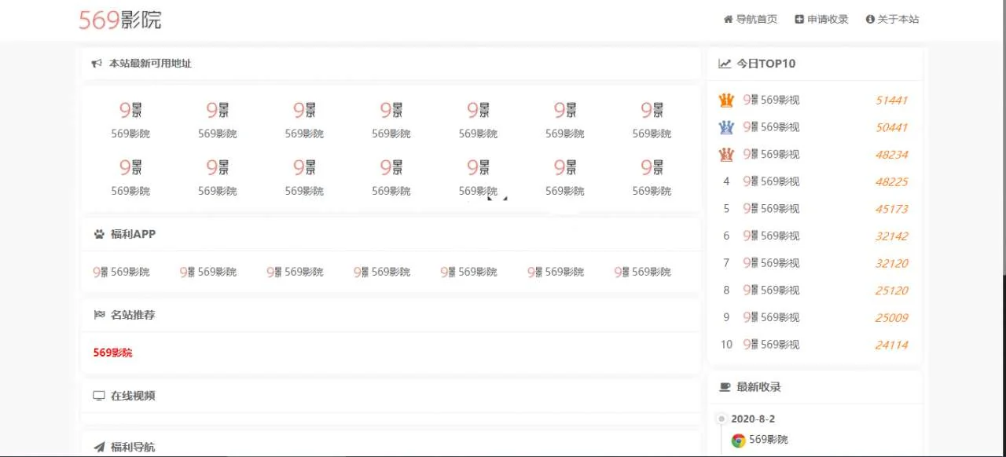Click the monitor icon beside 在线视频
Viewport: 1006px width, 457px height.
[x=99, y=396]
